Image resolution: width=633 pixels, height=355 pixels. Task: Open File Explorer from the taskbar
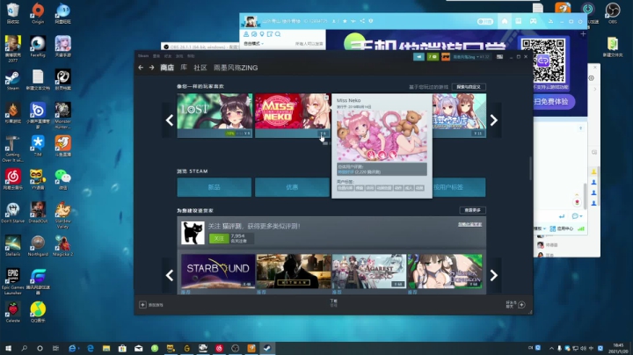[106, 348]
